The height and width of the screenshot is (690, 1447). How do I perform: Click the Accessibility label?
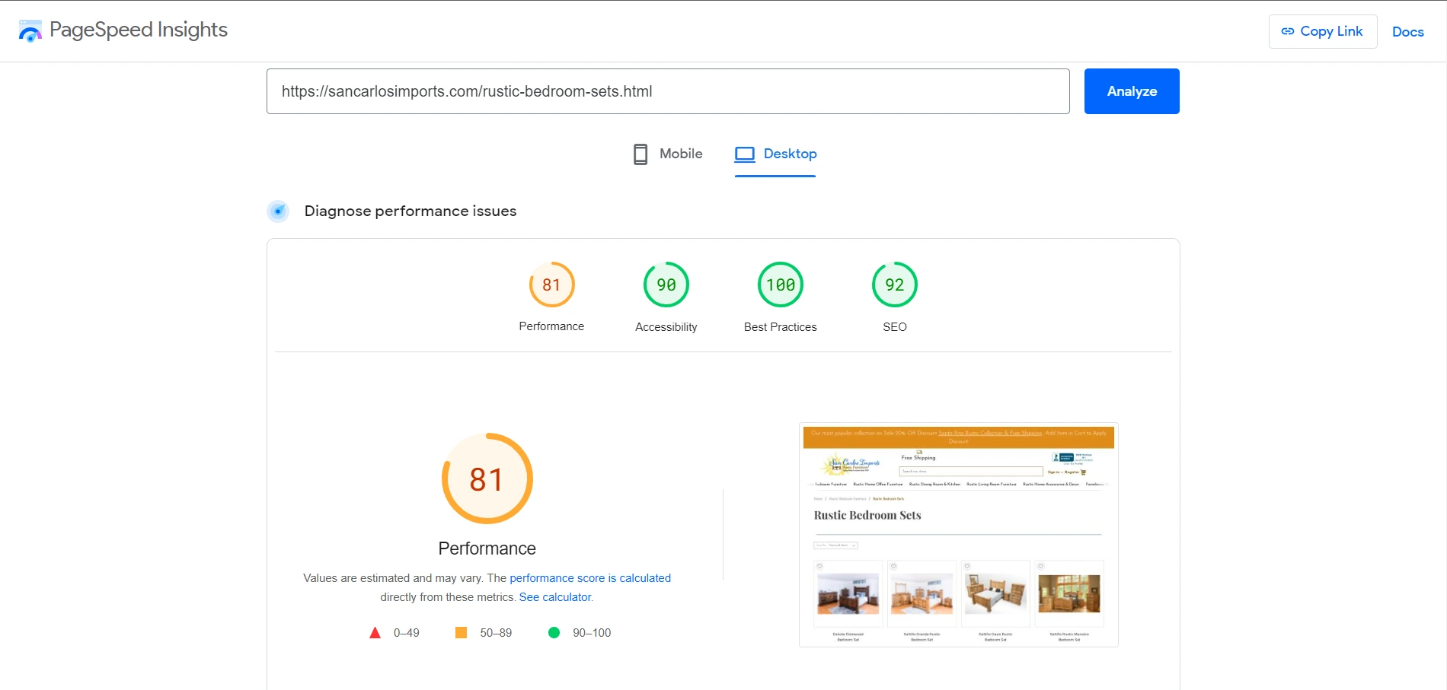click(666, 327)
